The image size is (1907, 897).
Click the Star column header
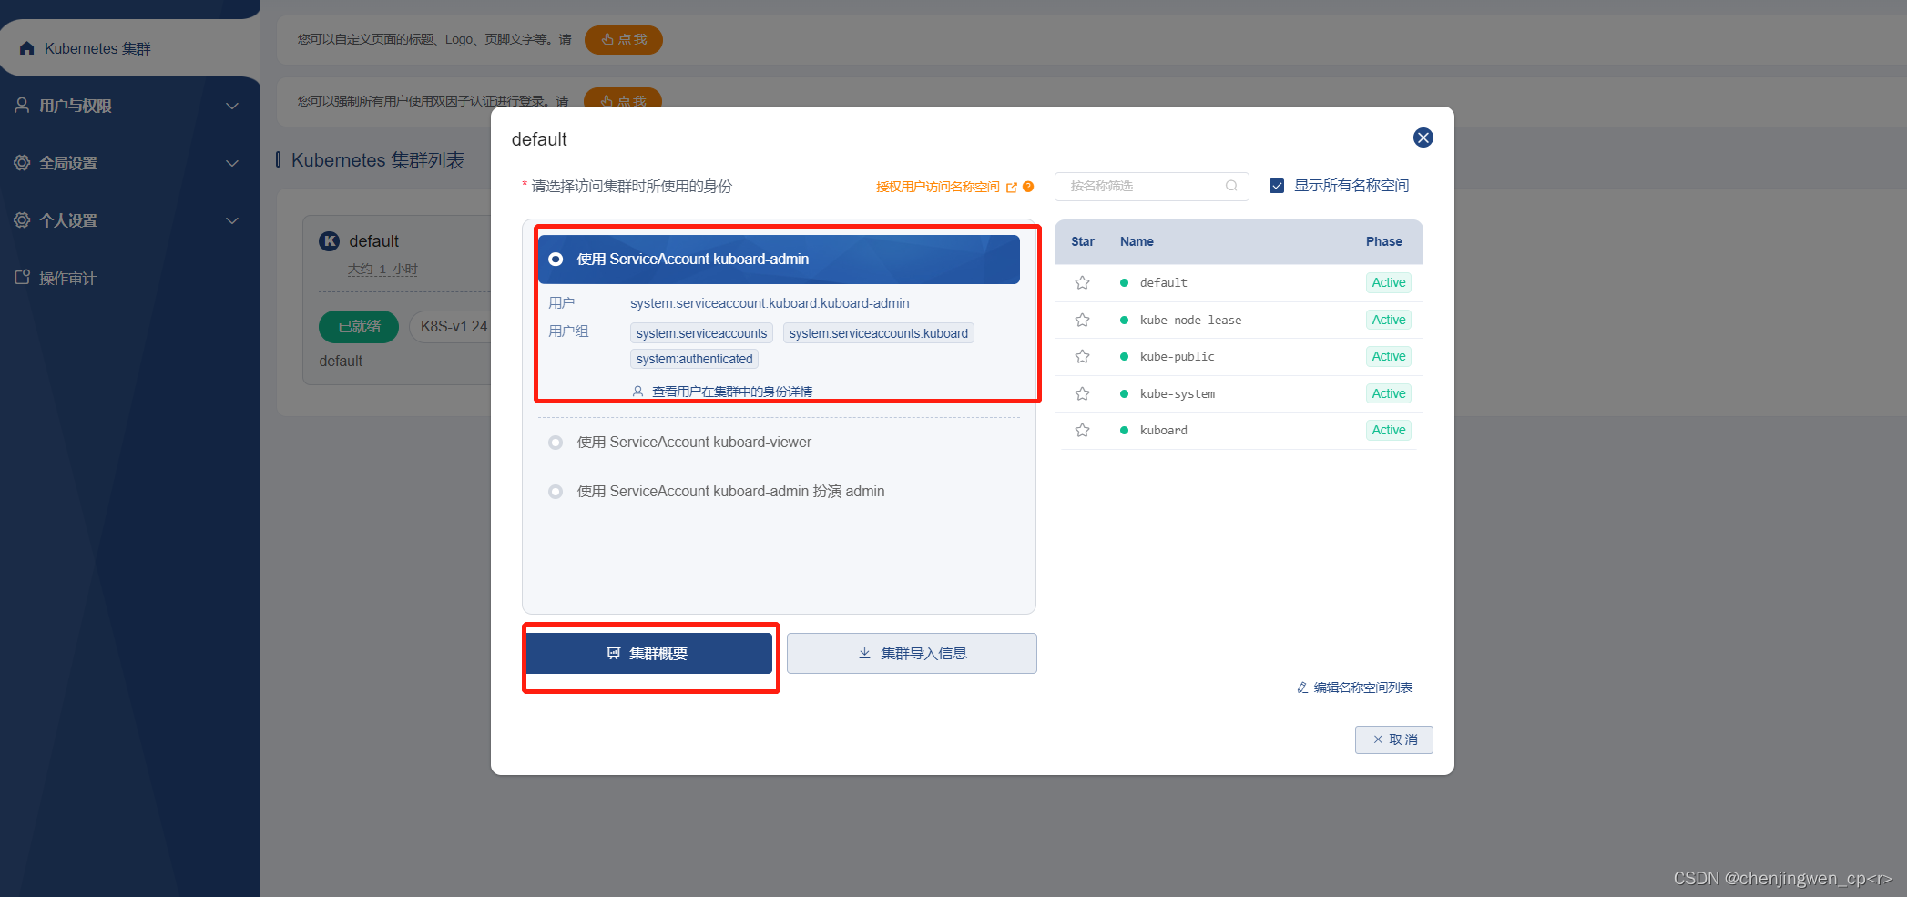1083,241
